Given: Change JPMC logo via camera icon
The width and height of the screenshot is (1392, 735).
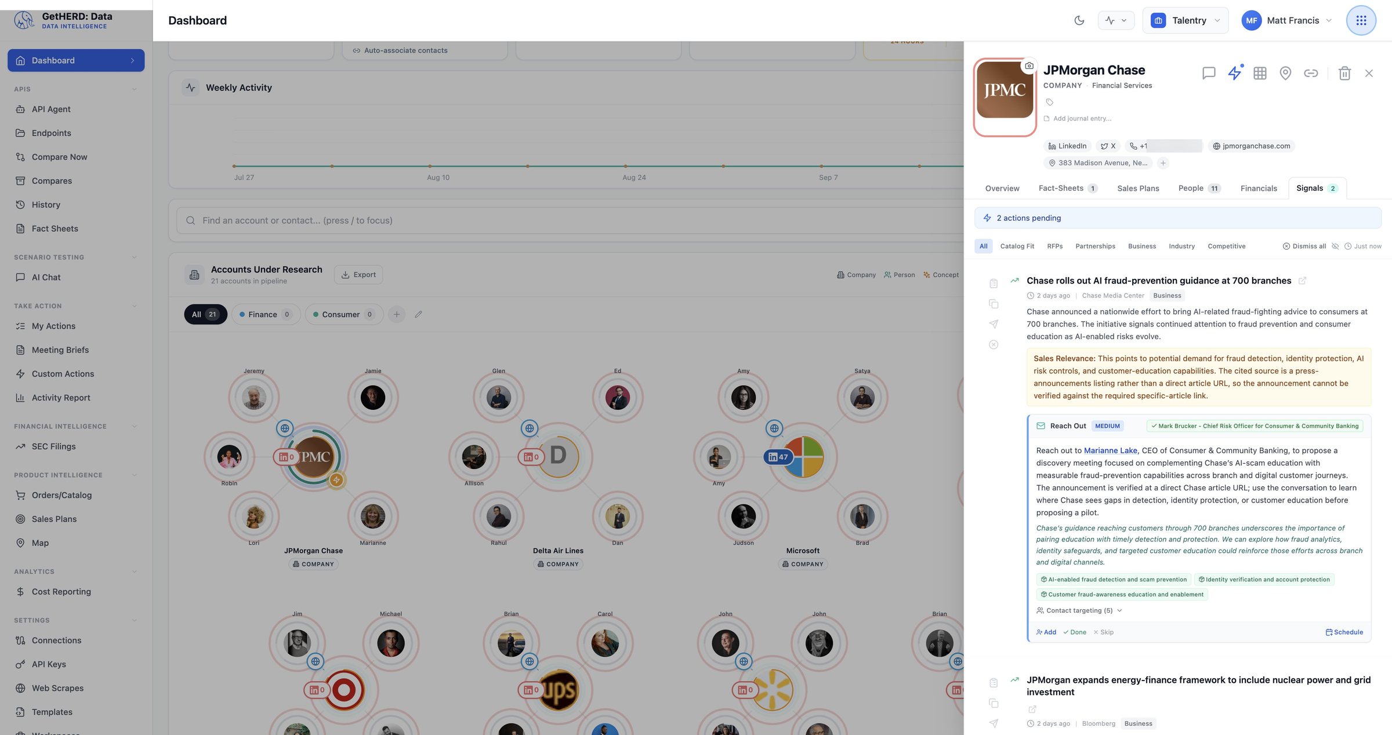Looking at the screenshot, I should [1029, 66].
